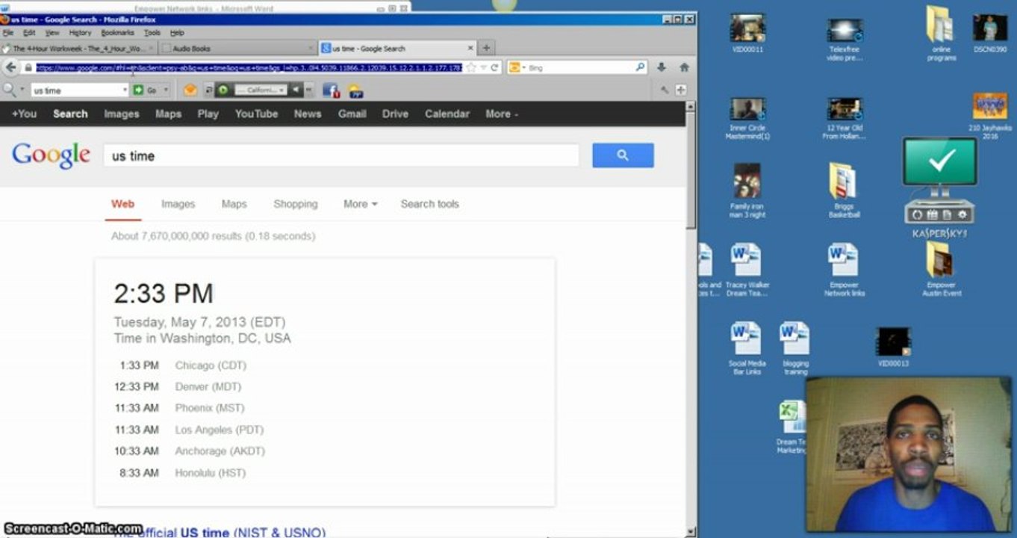Click the toolbar magnifier search icon
This screenshot has height=538, width=1017.
pos(10,90)
